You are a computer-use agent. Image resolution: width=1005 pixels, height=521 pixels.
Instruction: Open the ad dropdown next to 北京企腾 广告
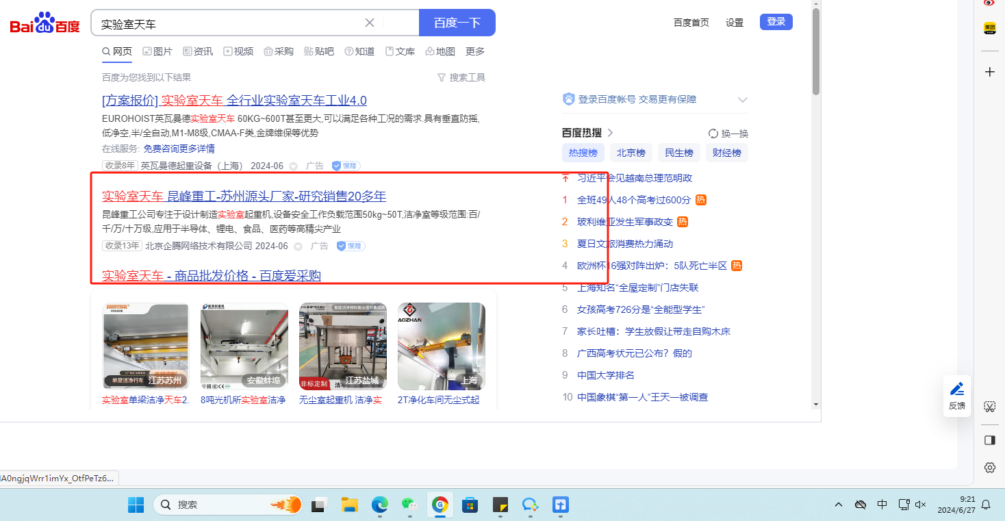[298, 246]
